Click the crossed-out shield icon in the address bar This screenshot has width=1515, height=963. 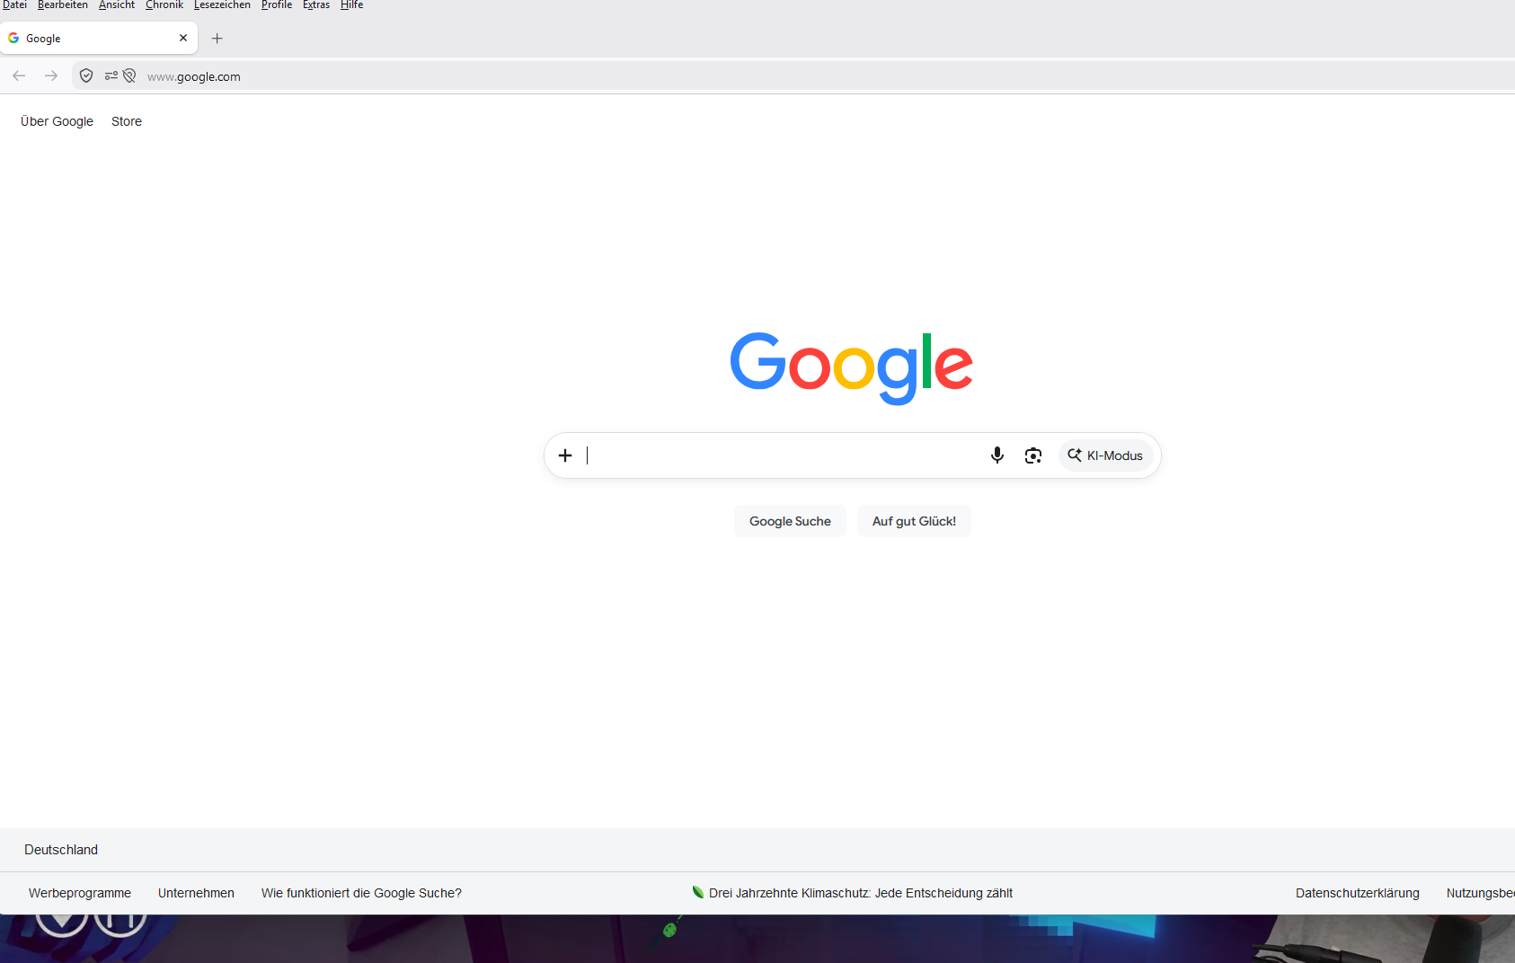(129, 76)
